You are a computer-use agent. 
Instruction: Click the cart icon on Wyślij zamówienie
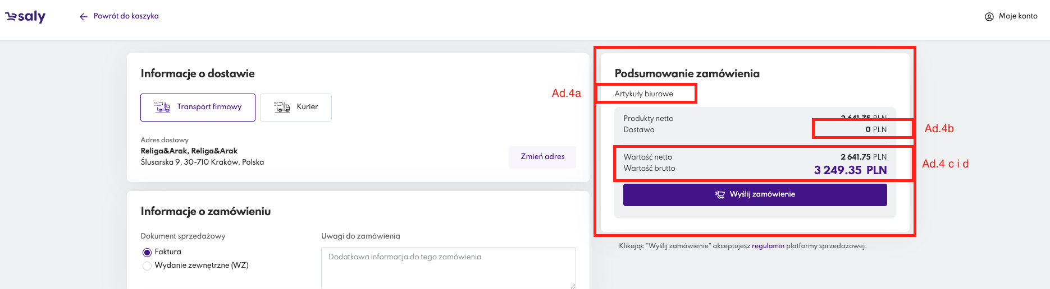point(720,194)
